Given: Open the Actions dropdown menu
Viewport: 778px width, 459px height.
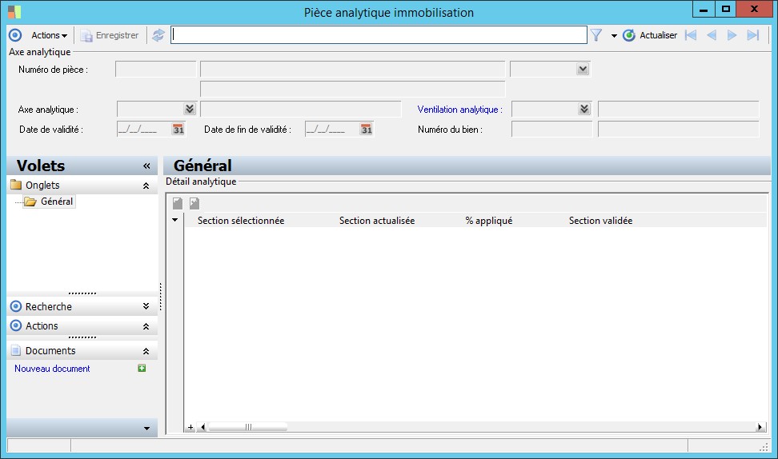Looking at the screenshot, I should (x=49, y=35).
